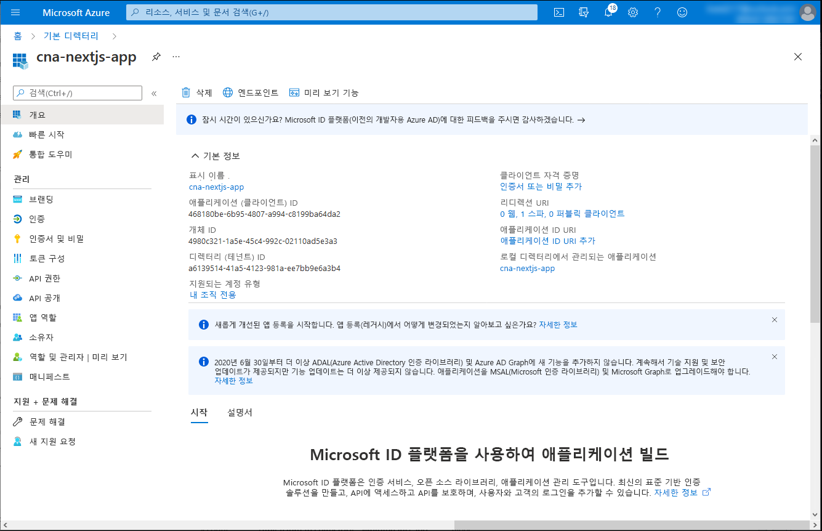Image resolution: width=822 pixels, height=531 pixels.
Task: Open the 0 웹, 1 스파, 0 퍼블릭 클라이언트 link
Action: [x=562, y=213]
